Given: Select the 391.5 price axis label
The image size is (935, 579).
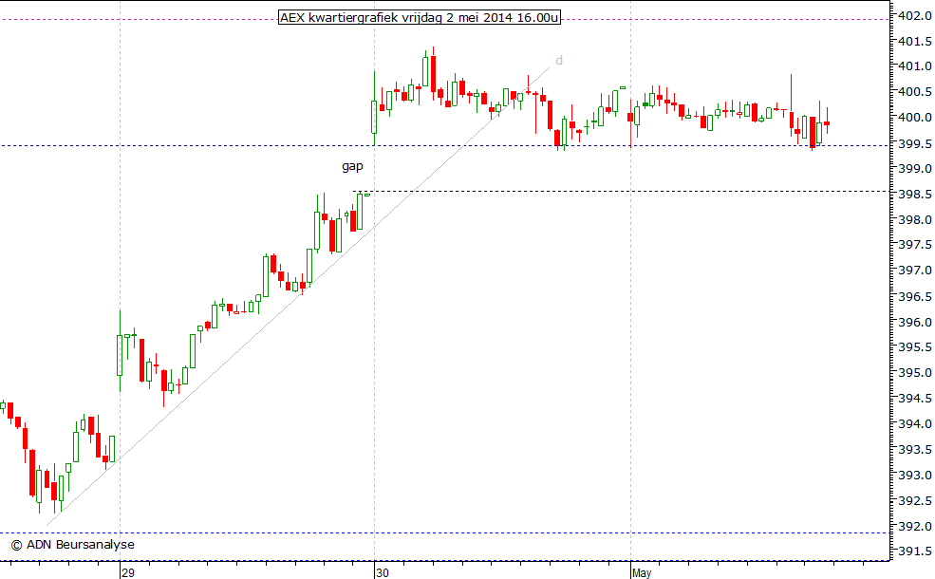Looking at the screenshot, I should tap(915, 551).
